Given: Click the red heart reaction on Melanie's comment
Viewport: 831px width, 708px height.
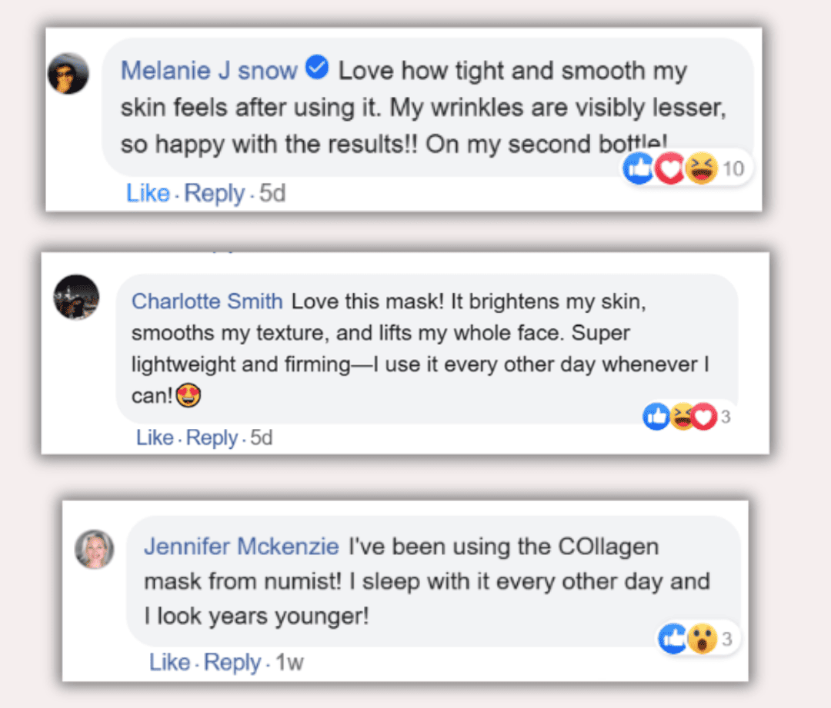Looking at the screenshot, I should pos(670,168).
